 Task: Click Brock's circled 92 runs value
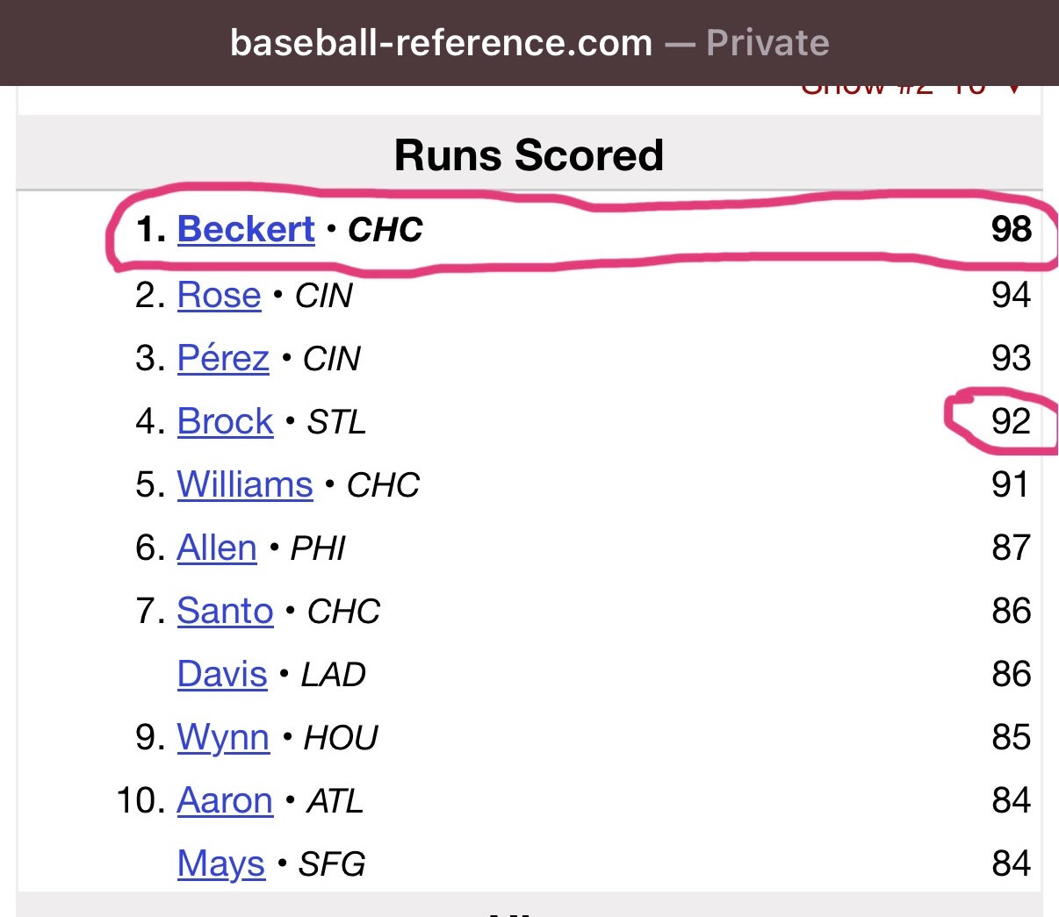coord(1011,422)
